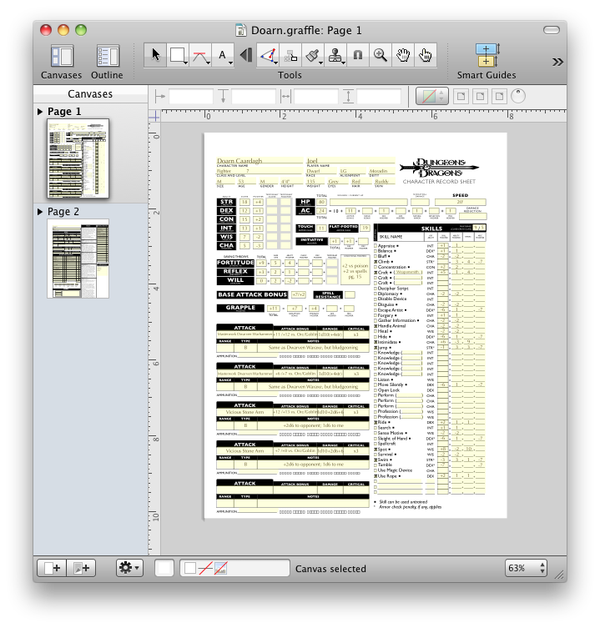Screen dimensions: 600x628
Task: Select the Zoom magnifier tool
Action: point(380,55)
